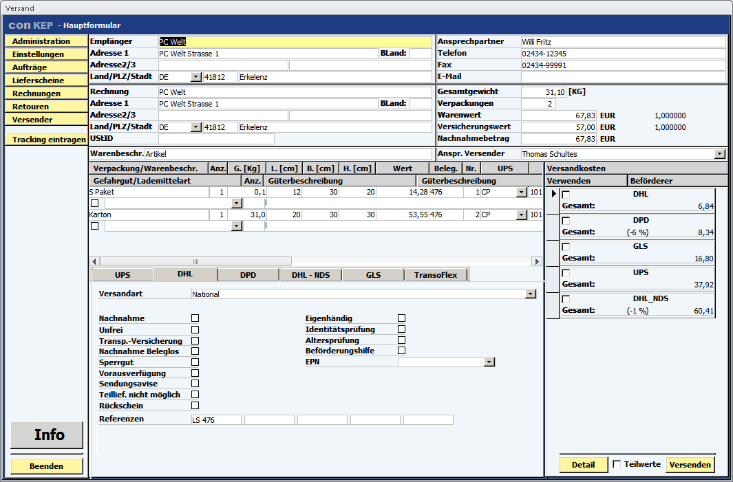
Task: Enable the Rückschein checkbox
Action: coord(195,406)
